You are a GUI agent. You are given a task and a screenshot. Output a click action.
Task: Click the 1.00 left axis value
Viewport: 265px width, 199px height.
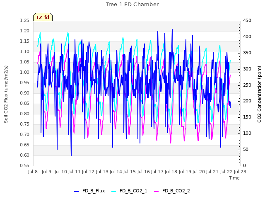tap(25, 73)
